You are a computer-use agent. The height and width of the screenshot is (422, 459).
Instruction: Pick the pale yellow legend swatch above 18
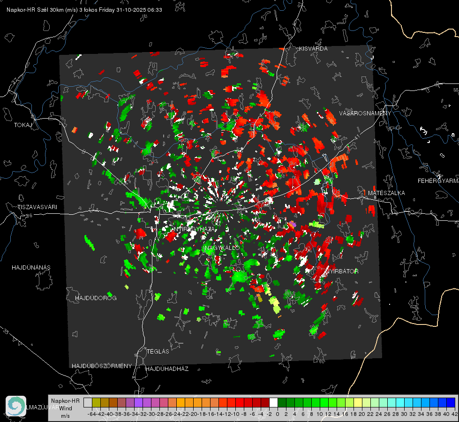(x=358, y=402)
